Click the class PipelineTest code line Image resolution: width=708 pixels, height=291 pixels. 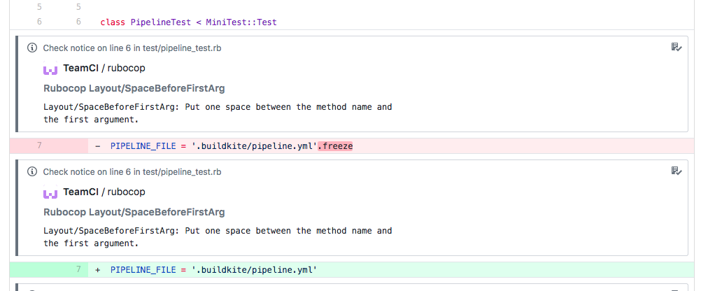coord(188,22)
